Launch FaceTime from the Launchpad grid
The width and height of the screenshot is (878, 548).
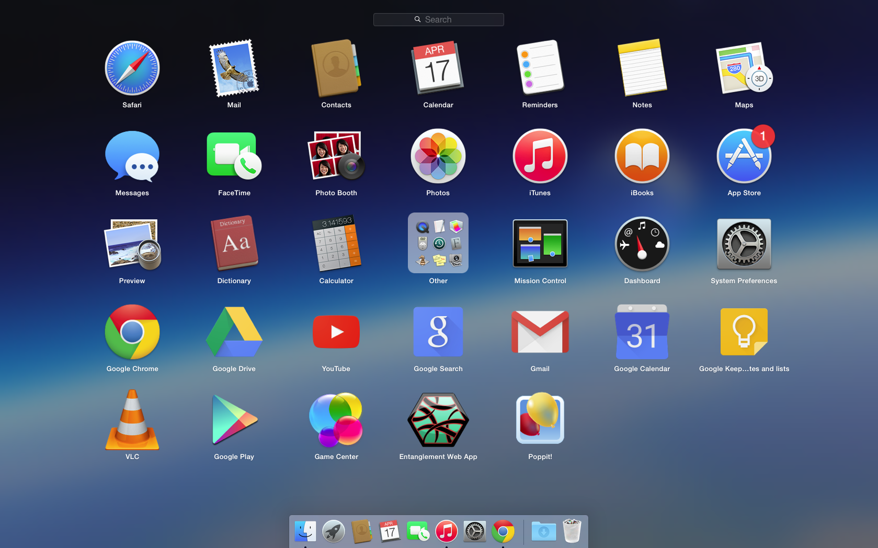coord(234,156)
